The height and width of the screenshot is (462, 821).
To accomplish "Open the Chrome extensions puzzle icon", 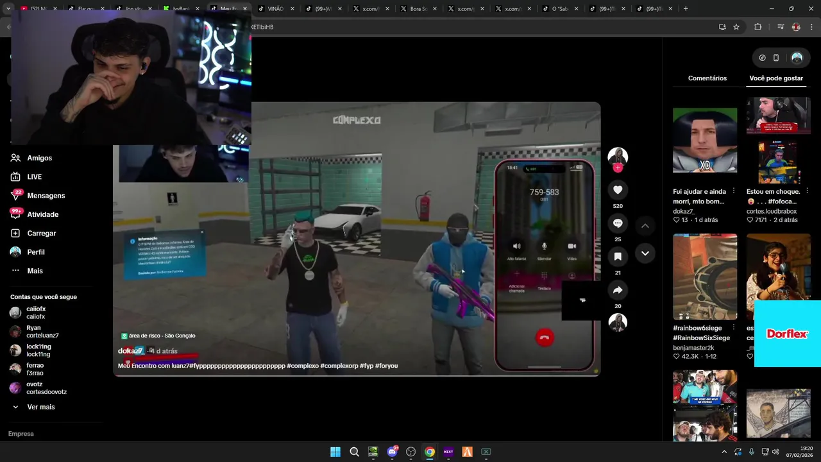I will 758,27.
